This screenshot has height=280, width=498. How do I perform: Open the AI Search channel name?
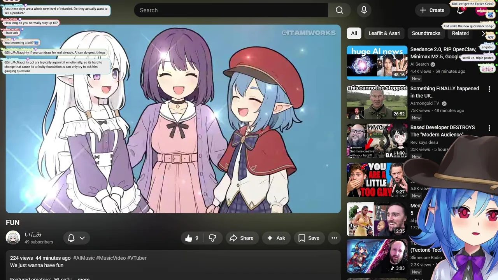419,64
